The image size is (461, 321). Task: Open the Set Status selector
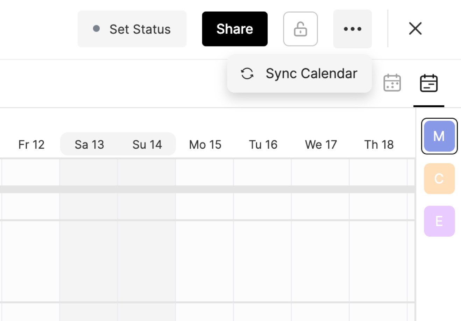point(132,29)
